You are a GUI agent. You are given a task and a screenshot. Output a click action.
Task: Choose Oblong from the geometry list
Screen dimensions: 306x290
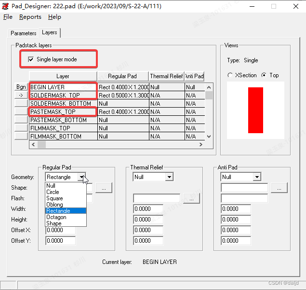coord(54,205)
